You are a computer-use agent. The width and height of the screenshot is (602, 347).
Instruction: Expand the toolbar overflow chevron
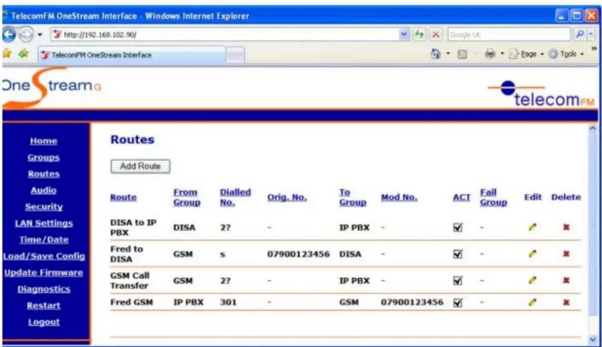tap(594, 49)
